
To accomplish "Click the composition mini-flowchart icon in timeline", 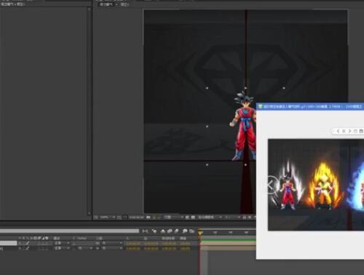I will (x=154, y=231).
